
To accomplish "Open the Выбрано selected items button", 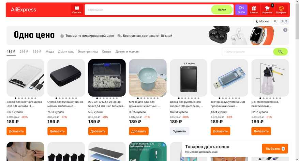I will pos(275,149).
